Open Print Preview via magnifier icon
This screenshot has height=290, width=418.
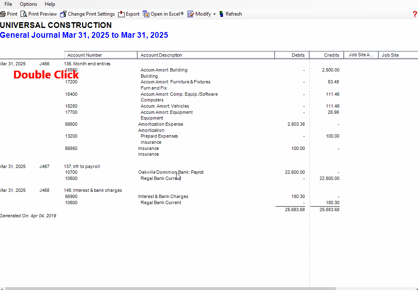click(24, 14)
